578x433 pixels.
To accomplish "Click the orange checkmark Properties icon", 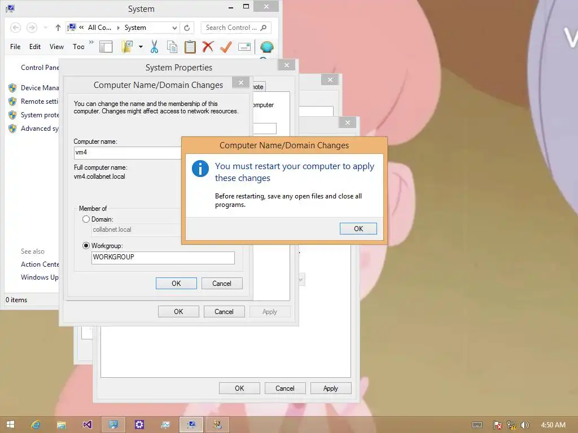I will click(x=226, y=47).
